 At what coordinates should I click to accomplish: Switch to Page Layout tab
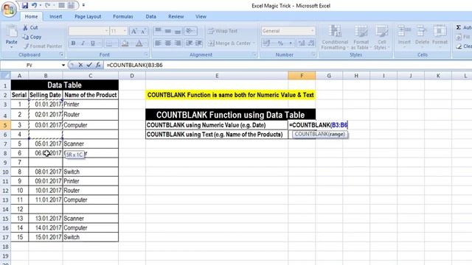tap(88, 16)
